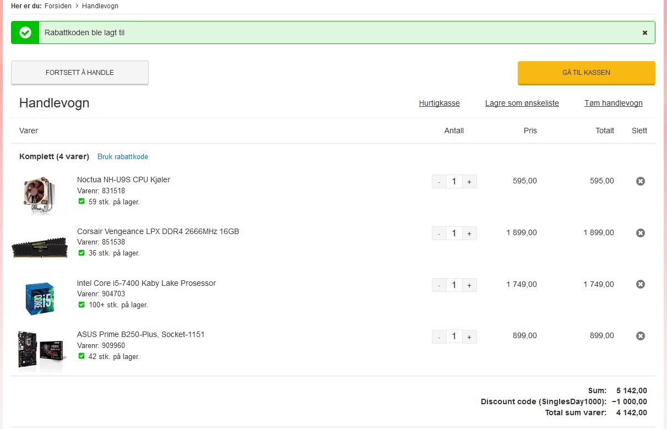667x429 pixels.
Task: Delete ASUS Prime B250-Plus with X icon
Action: [x=641, y=336]
